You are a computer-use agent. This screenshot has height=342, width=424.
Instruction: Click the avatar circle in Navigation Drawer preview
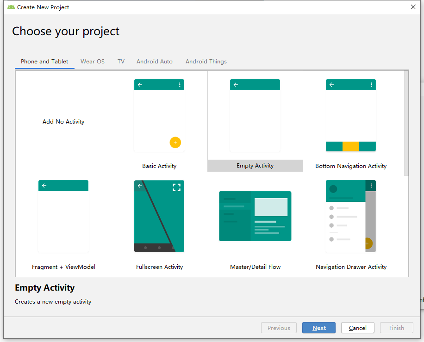click(x=333, y=189)
